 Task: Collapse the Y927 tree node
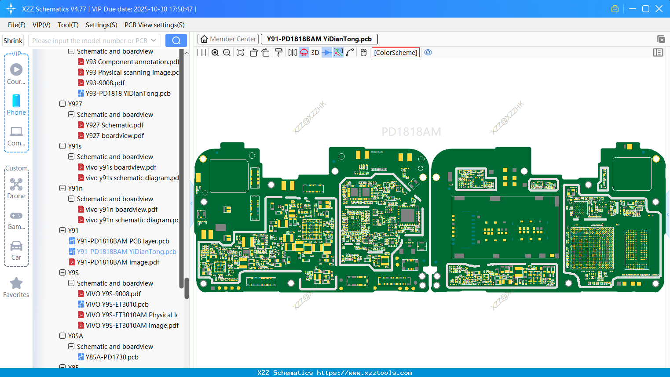tap(62, 104)
